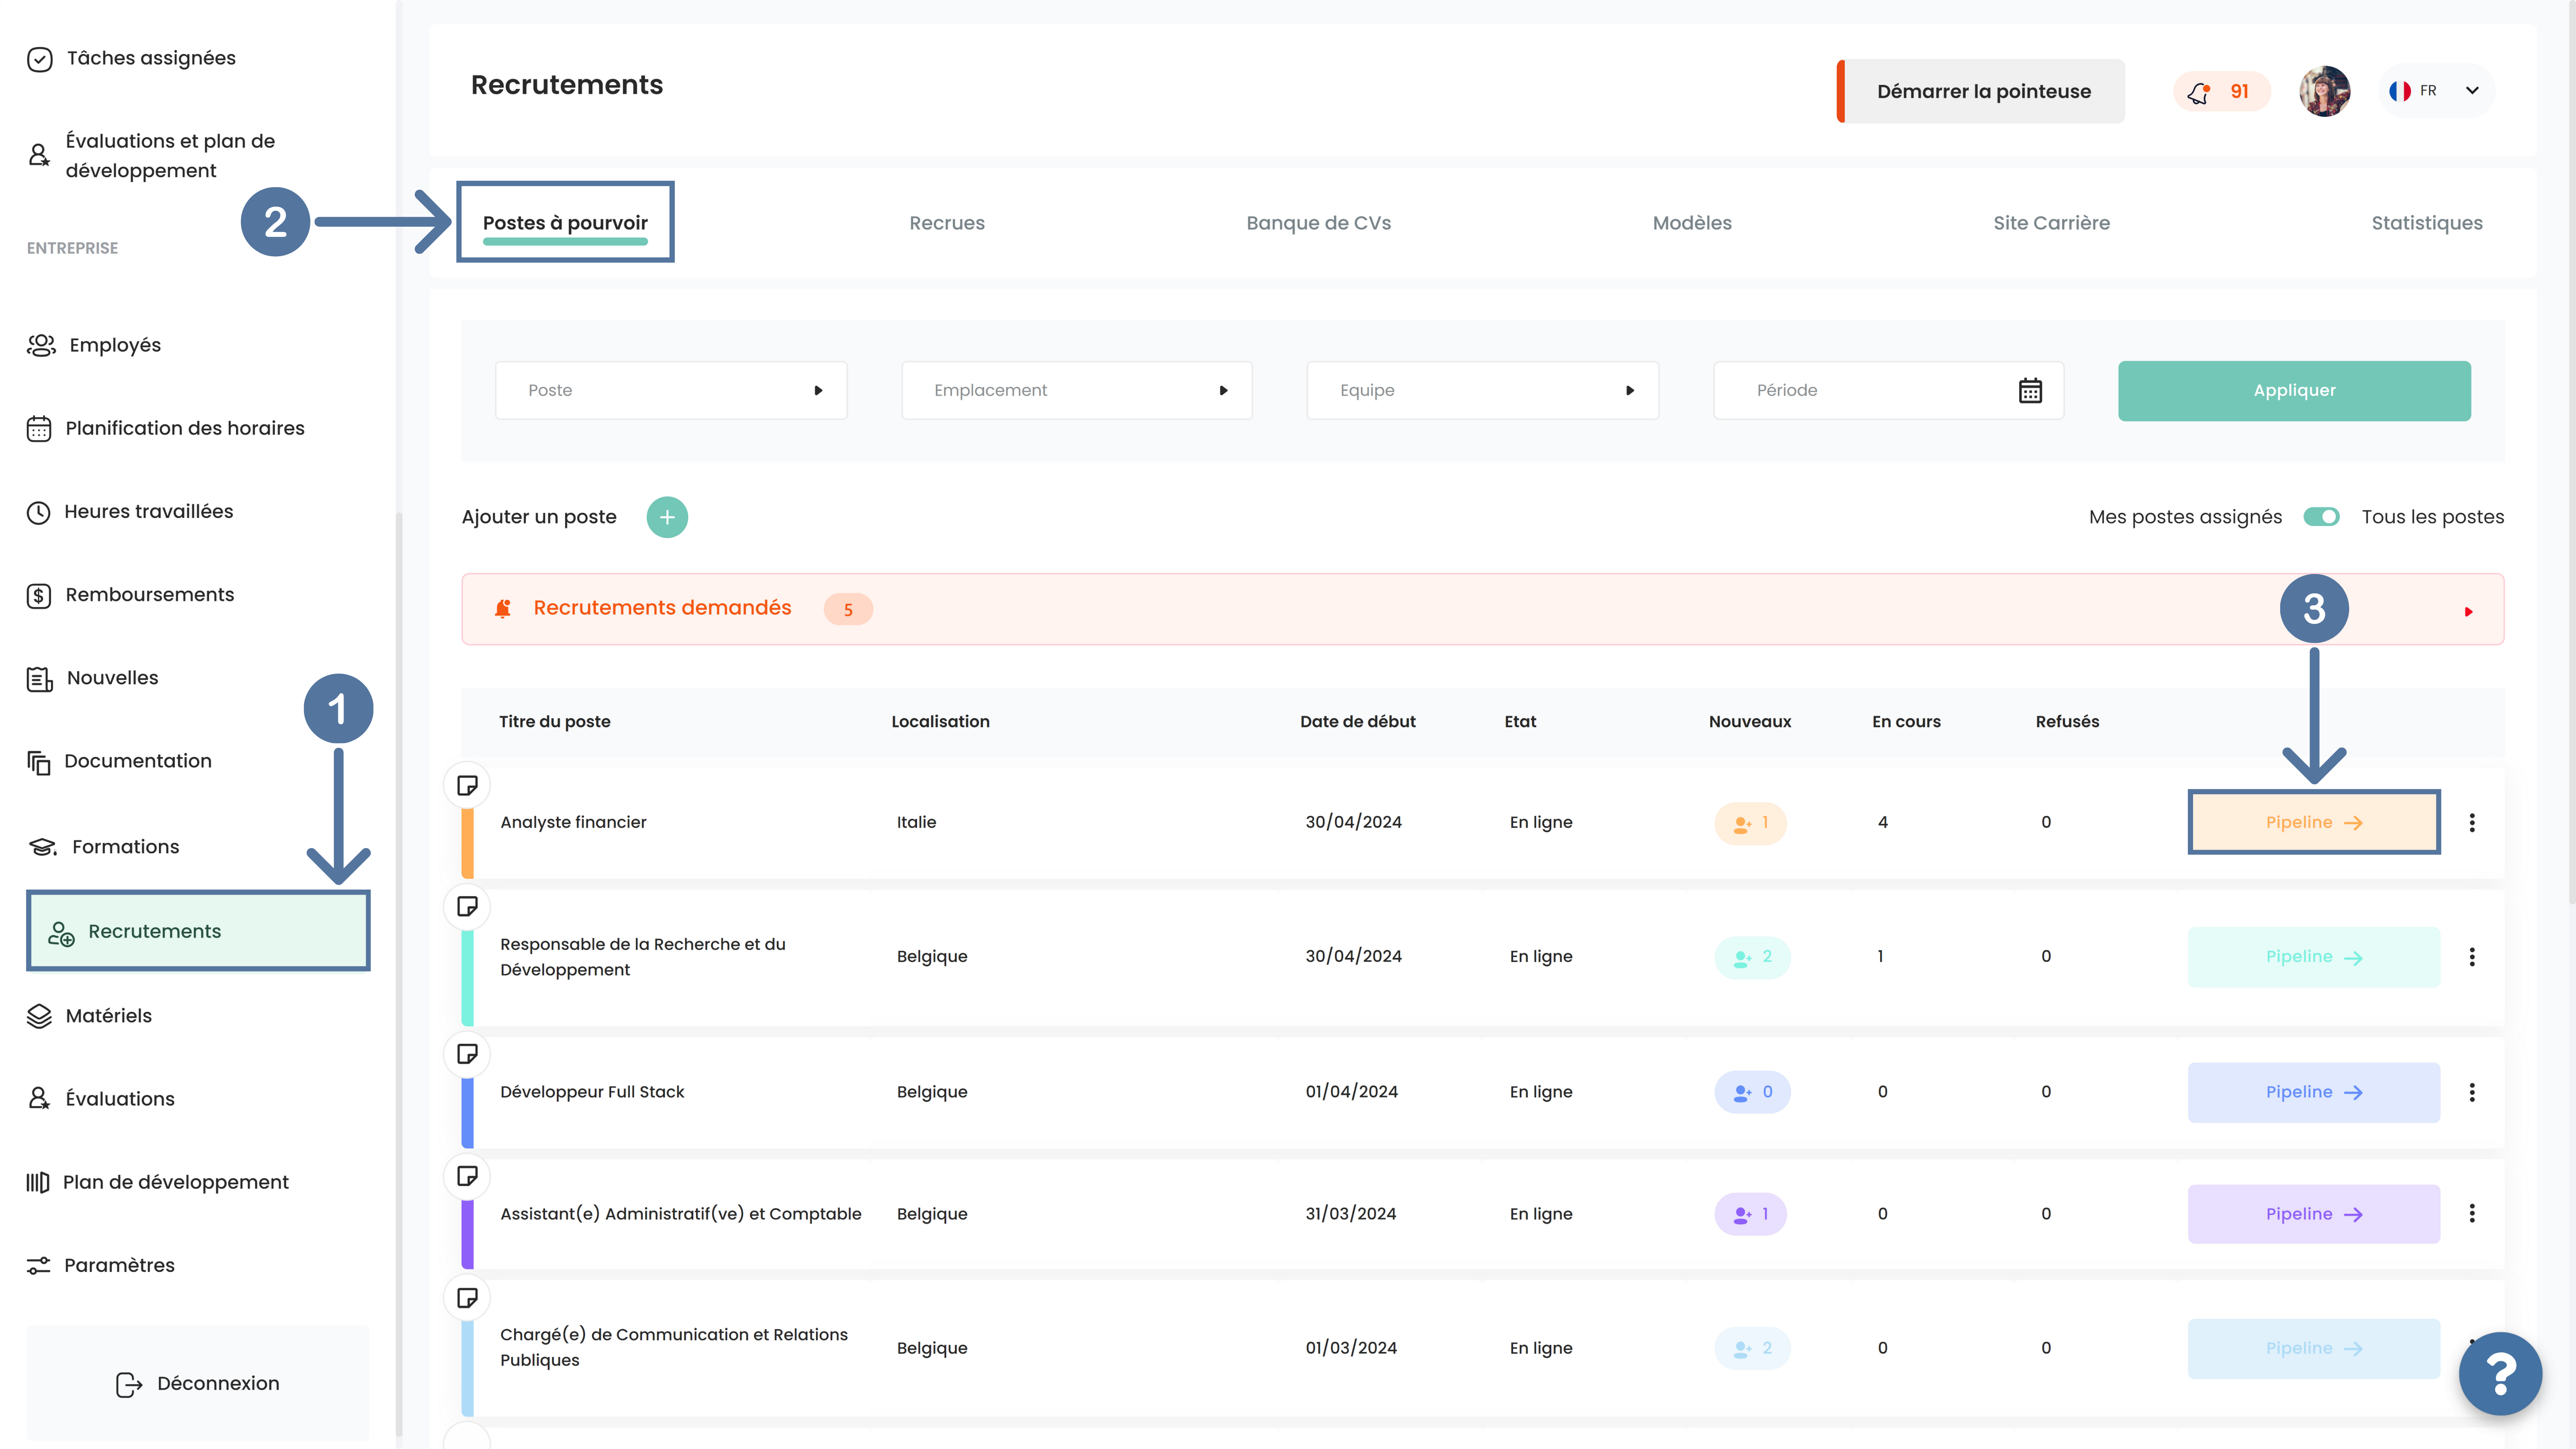Open Planification des horaires

(x=166, y=428)
